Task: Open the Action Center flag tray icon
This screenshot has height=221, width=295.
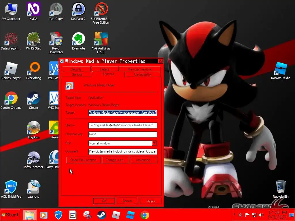Action: coord(247,215)
